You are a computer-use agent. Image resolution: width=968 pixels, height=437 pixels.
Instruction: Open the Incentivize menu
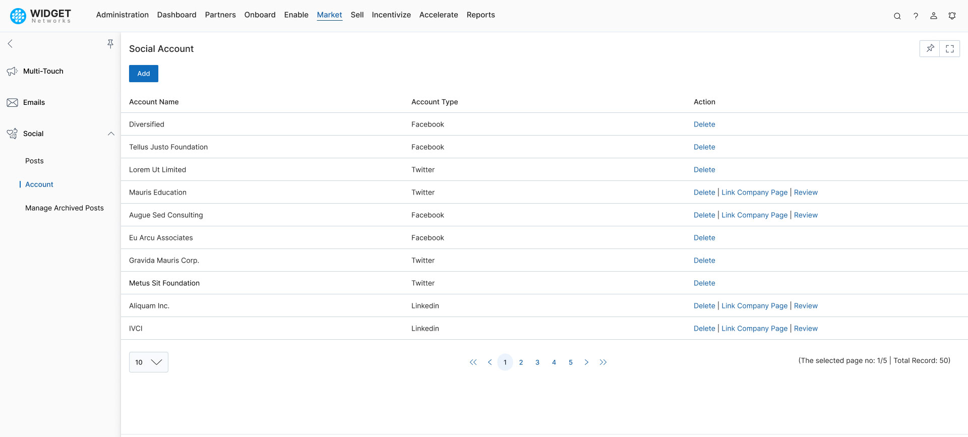pyautogui.click(x=391, y=15)
